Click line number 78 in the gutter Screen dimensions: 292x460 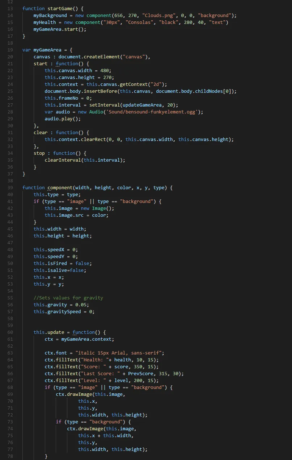point(10,456)
